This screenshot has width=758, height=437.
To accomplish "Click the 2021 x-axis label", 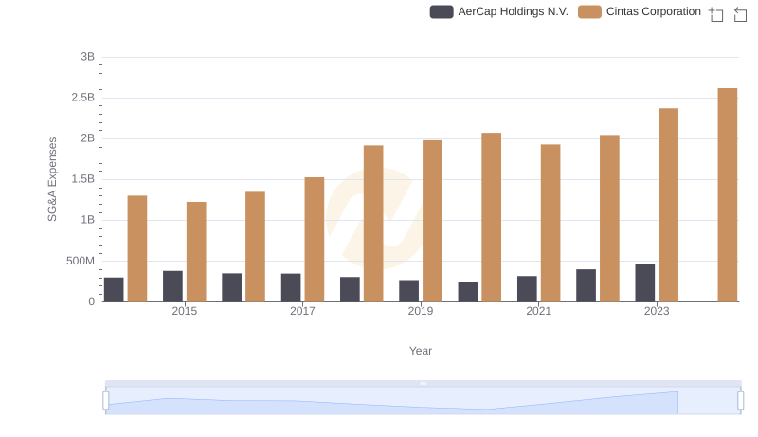I will (x=538, y=311).
